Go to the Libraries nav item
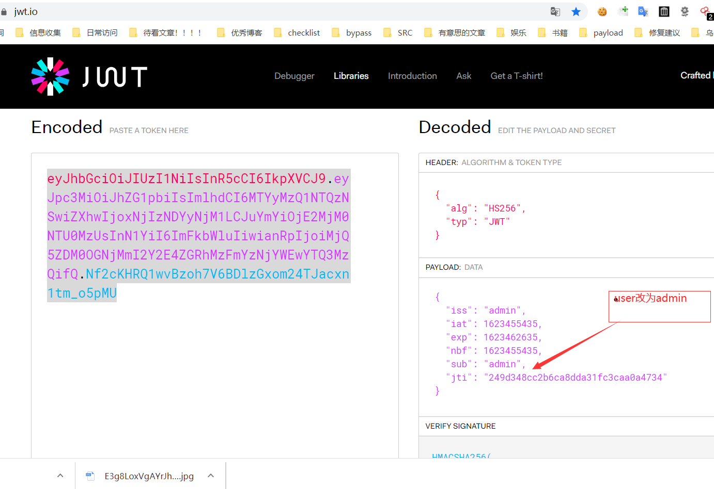714x489 pixels. pyautogui.click(x=351, y=76)
